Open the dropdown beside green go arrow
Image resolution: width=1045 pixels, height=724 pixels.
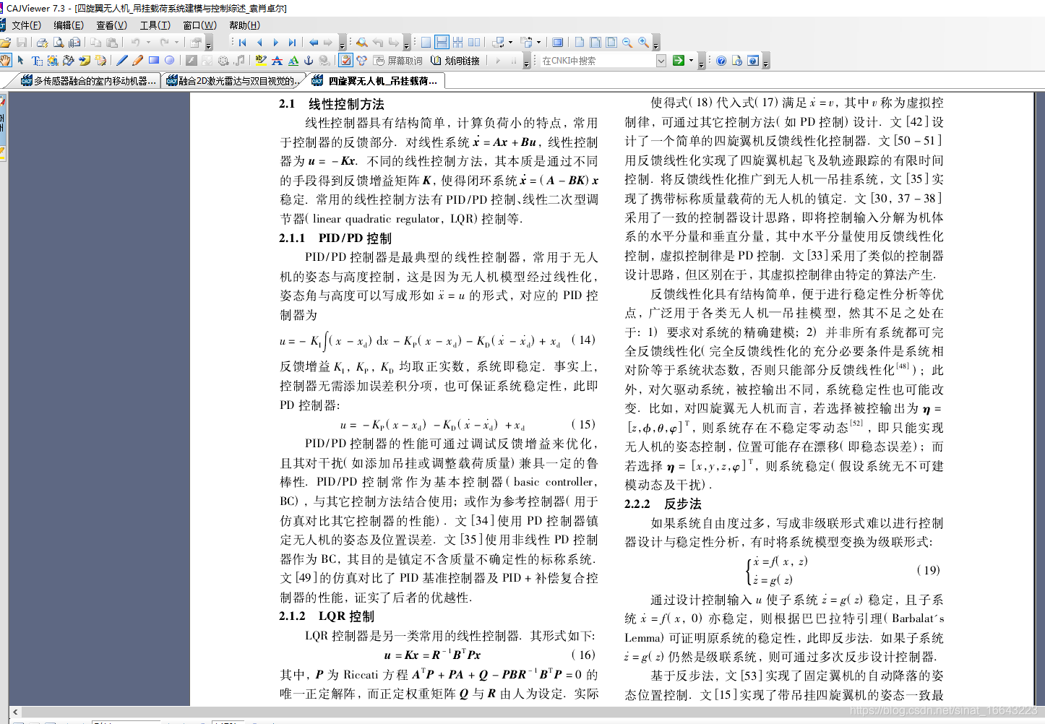tap(691, 61)
